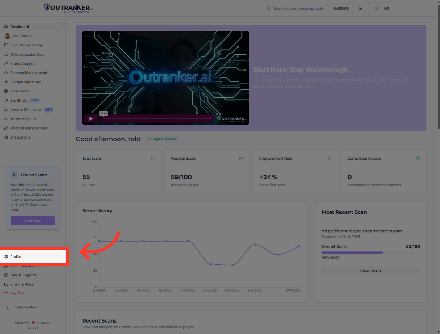Click the version label "v1.1.0"
440x334 pixels.
coord(33,328)
